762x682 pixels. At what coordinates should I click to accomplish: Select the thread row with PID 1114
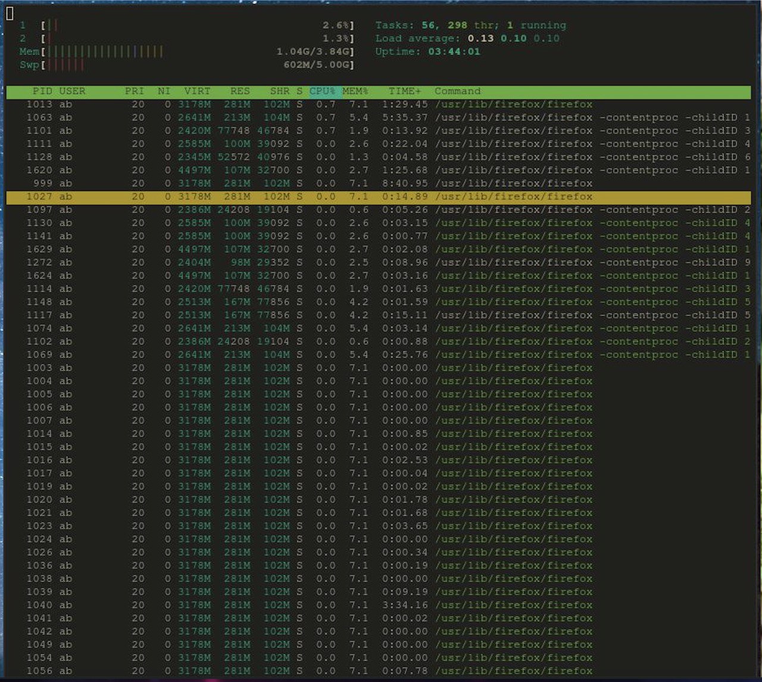pyautogui.click(x=379, y=288)
